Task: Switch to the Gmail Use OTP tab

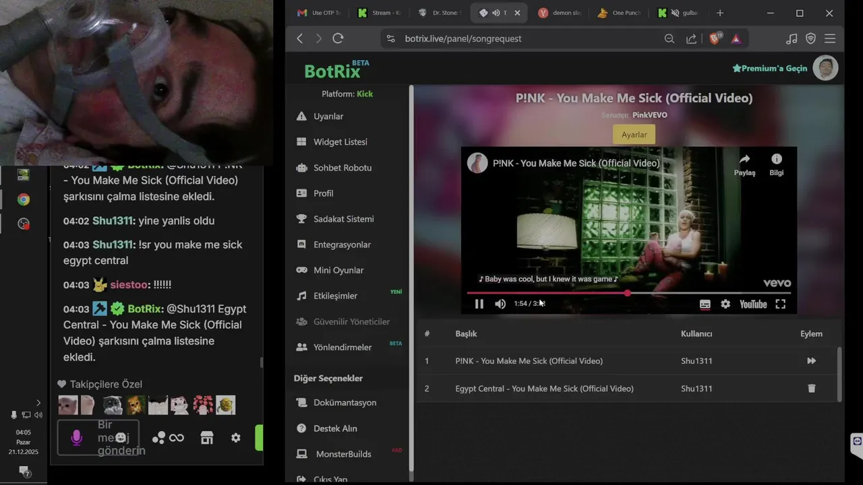Action: pyautogui.click(x=319, y=13)
